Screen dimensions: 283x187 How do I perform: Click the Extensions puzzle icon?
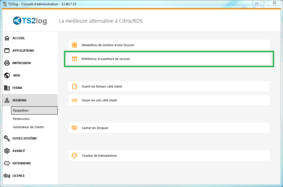7,163
